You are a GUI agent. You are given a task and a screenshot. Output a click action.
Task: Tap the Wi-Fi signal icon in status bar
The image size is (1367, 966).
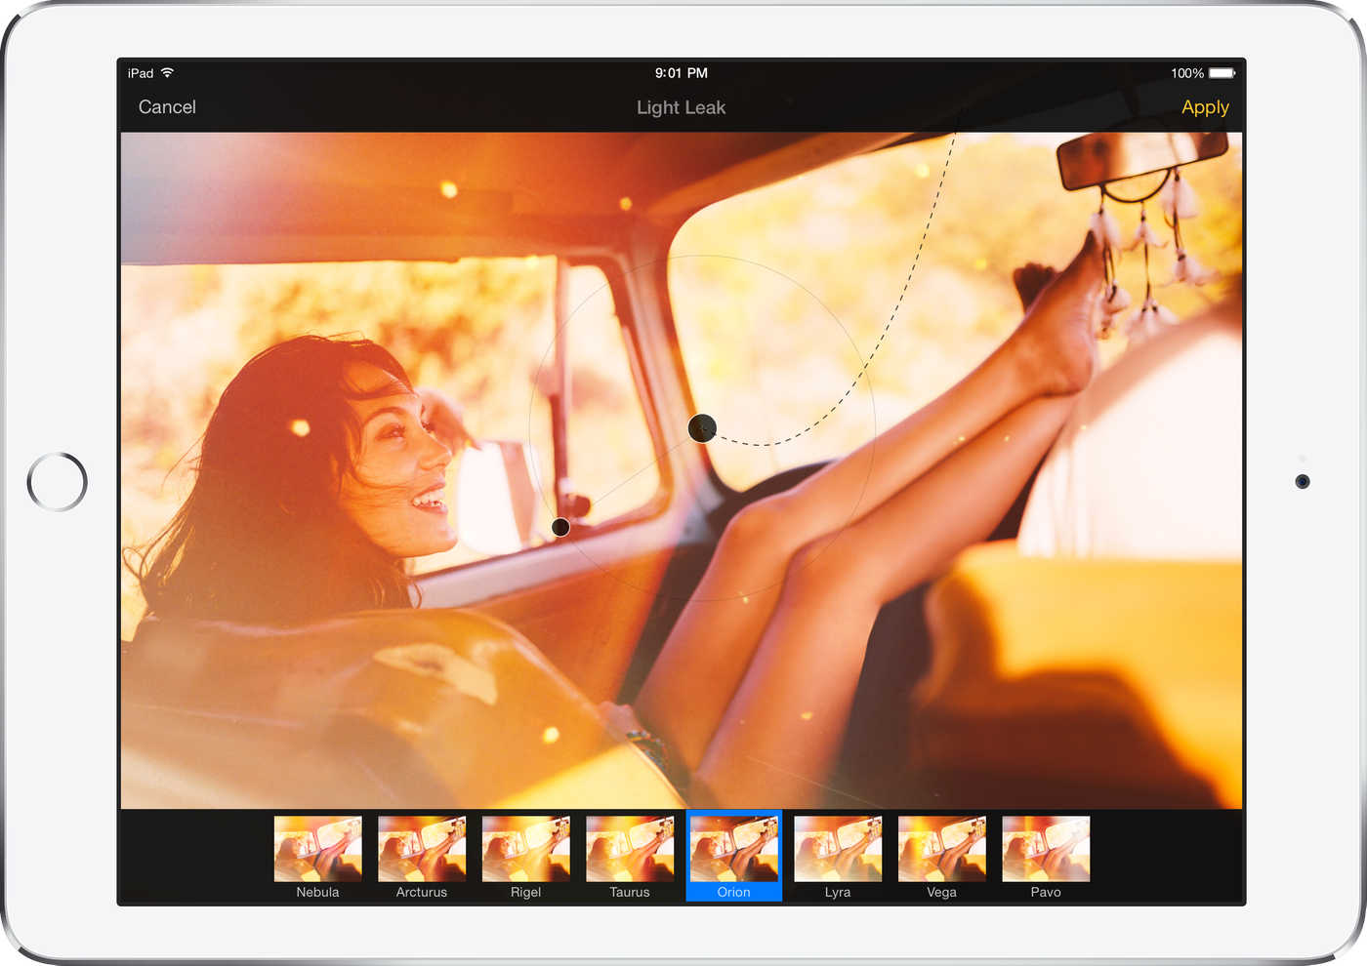pyautogui.click(x=166, y=72)
